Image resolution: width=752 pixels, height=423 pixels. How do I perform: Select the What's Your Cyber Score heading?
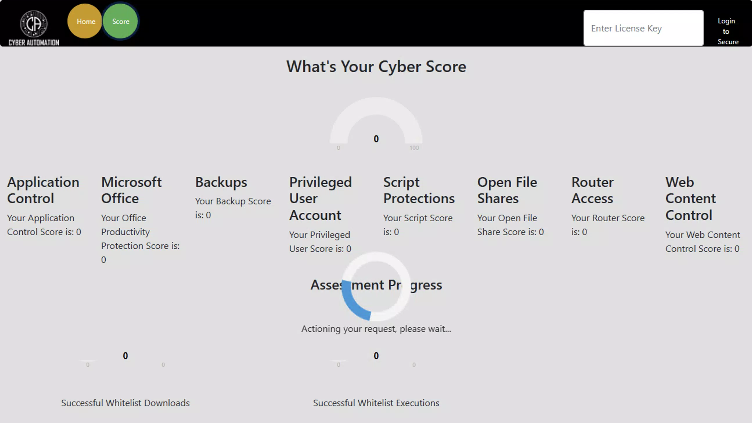click(x=376, y=66)
